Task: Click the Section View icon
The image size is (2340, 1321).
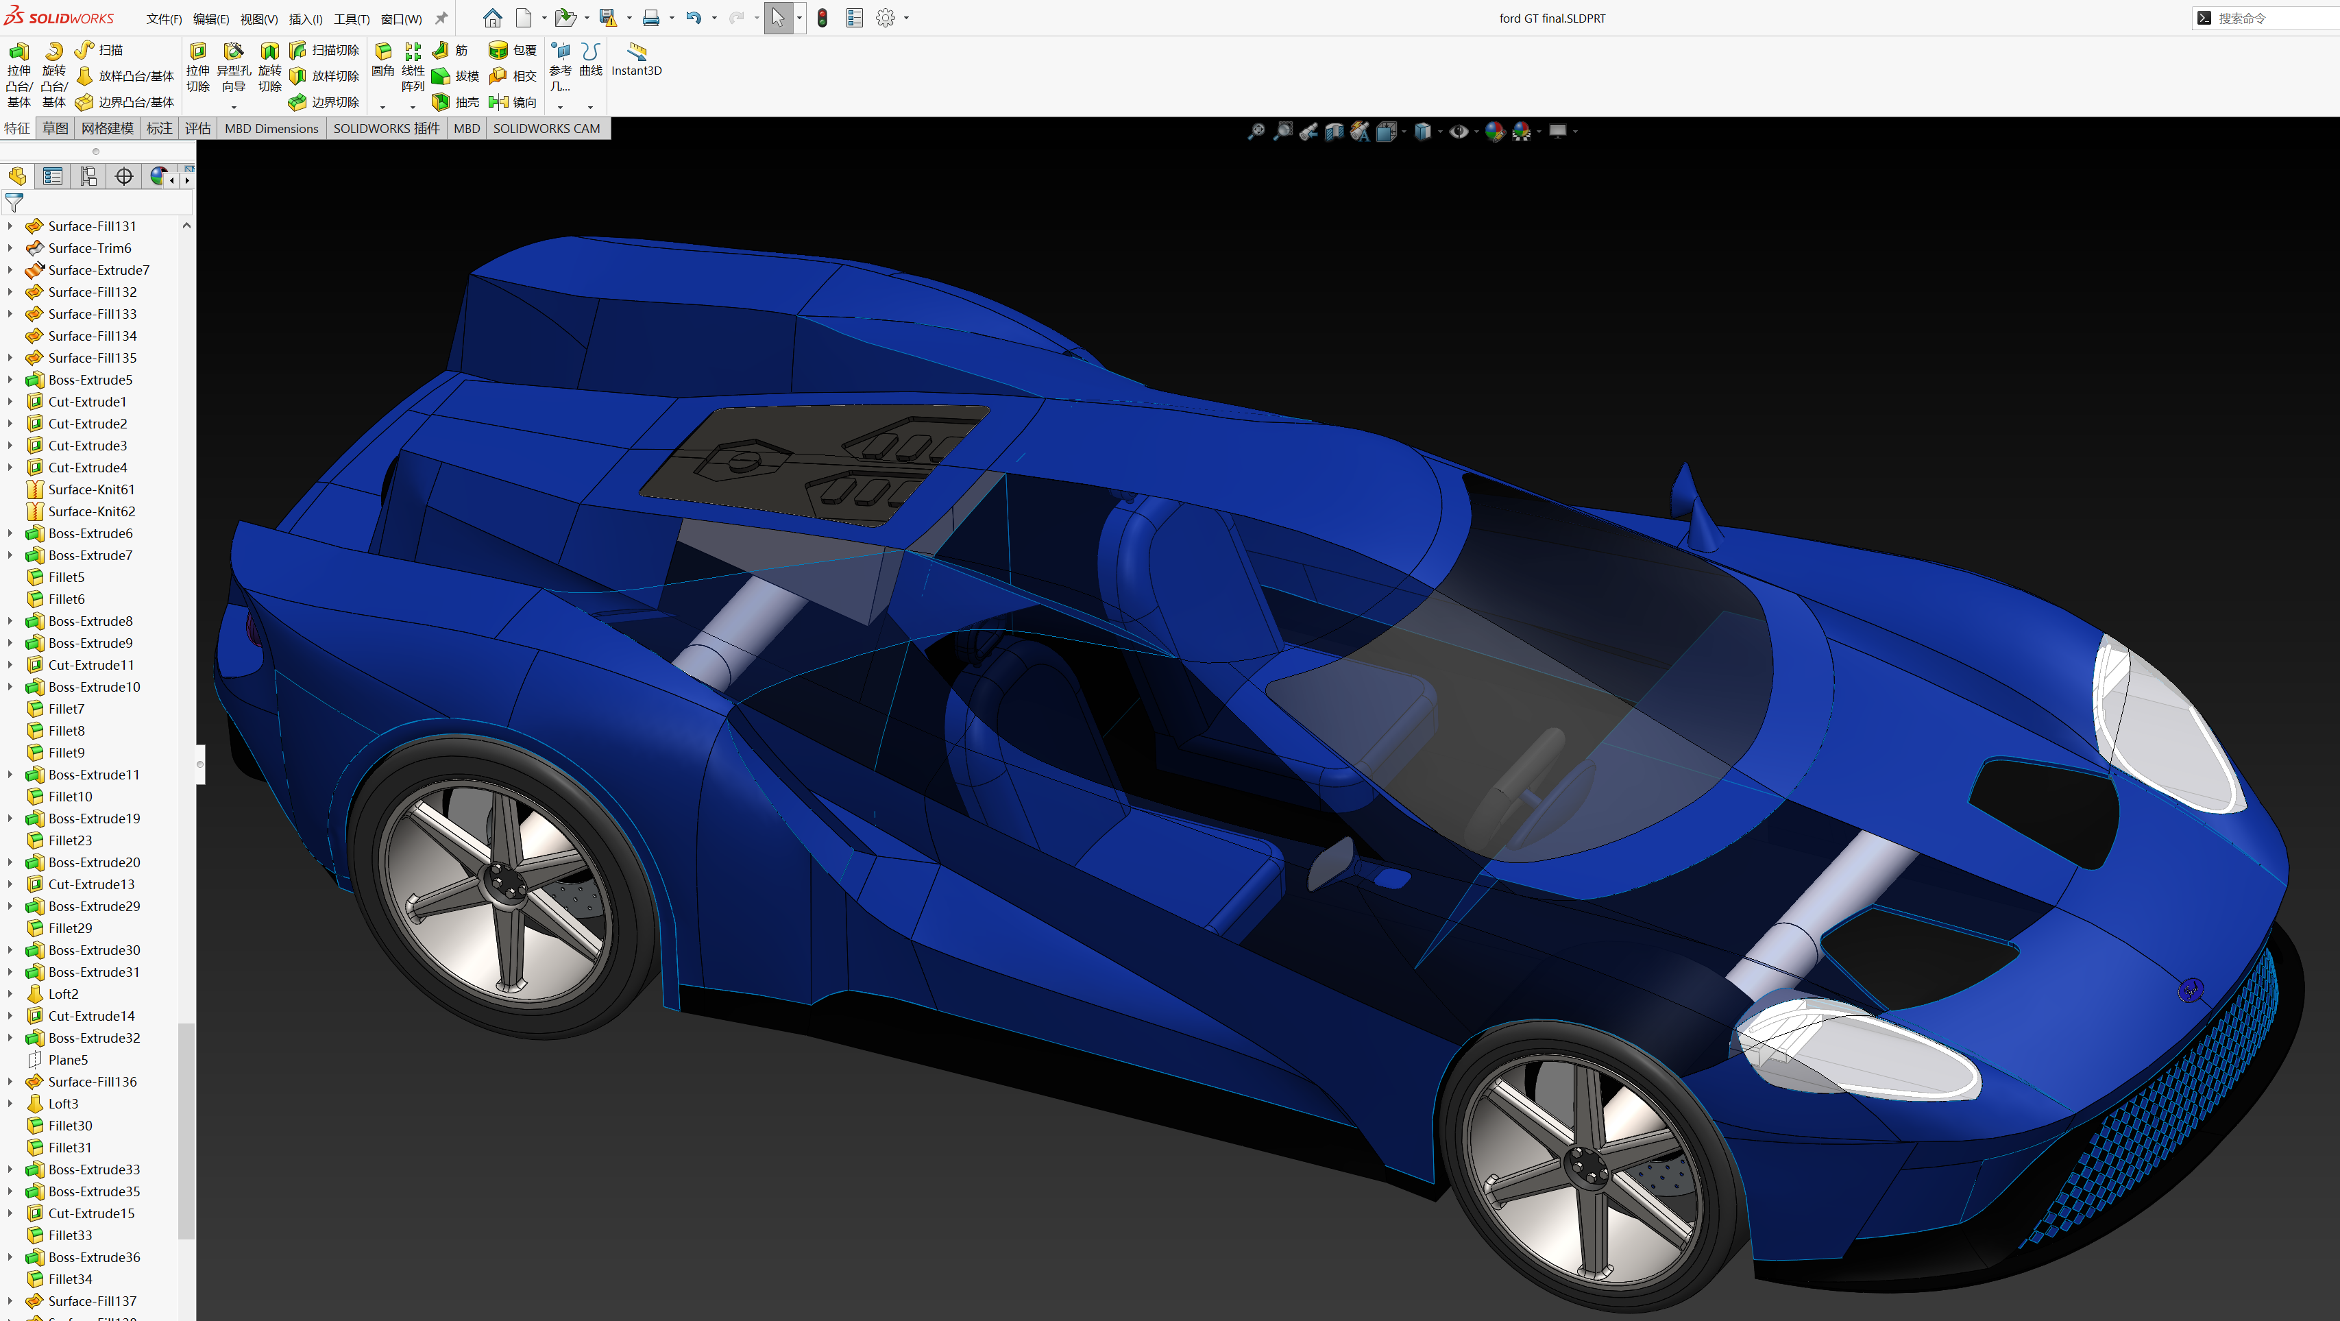Action: pos(1334,132)
